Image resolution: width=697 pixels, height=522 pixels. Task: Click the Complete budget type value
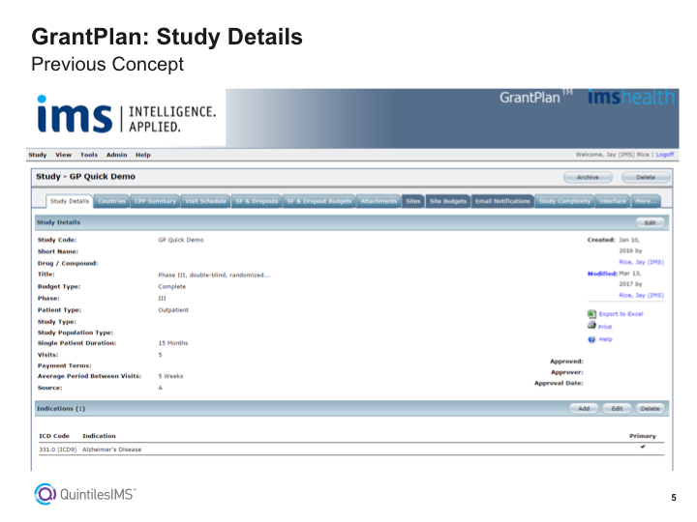[x=171, y=287]
